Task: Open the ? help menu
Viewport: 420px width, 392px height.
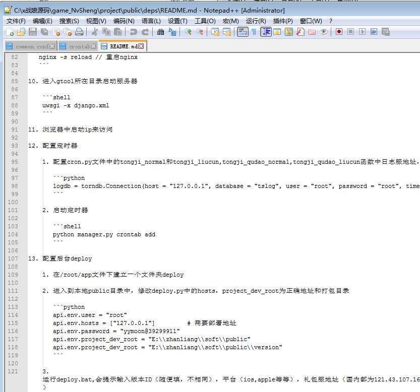Action: point(331,21)
